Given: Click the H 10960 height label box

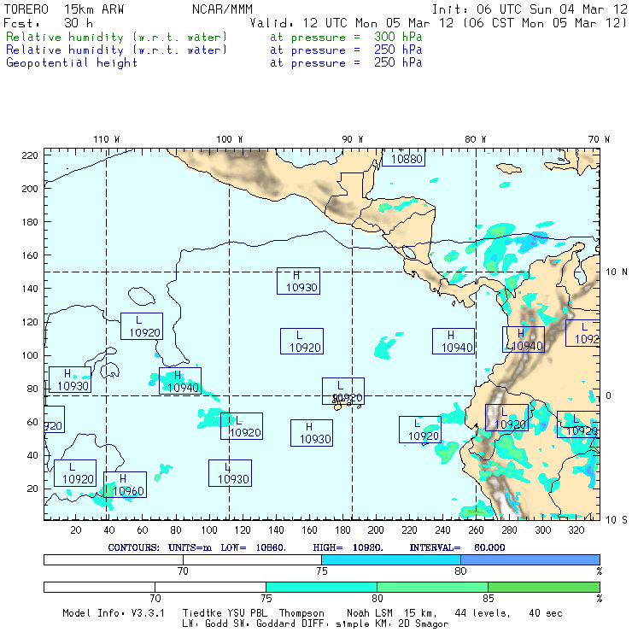Looking at the screenshot, I should point(125,485).
